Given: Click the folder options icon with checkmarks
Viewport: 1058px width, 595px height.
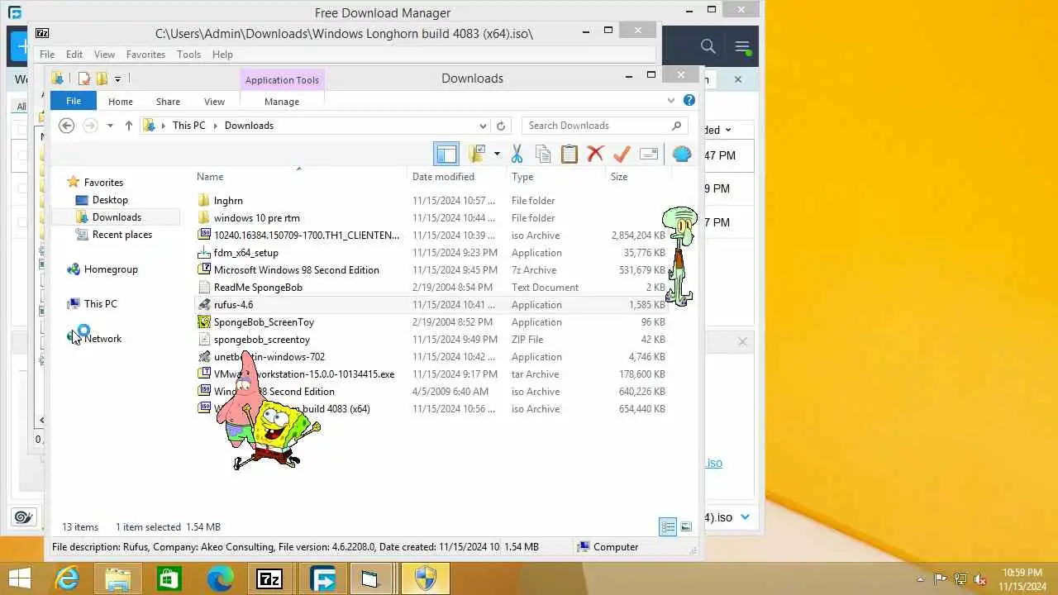Looking at the screenshot, I should pyautogui.click(x=477, y=154).
